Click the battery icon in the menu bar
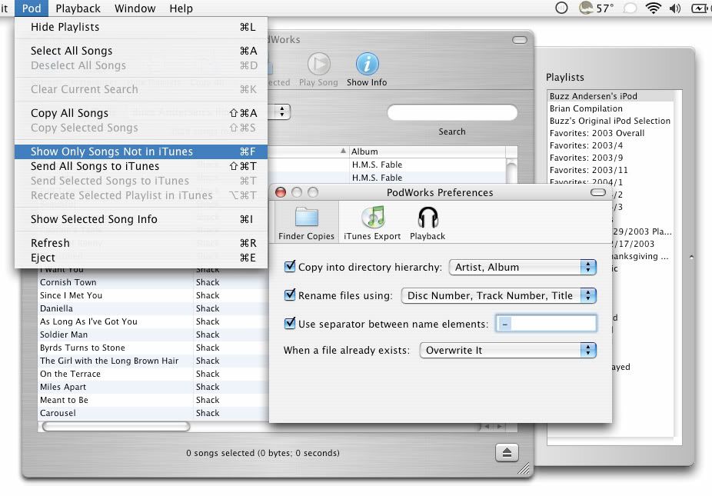The height and width of the screenshot is (496, 712). click(699, 8)
